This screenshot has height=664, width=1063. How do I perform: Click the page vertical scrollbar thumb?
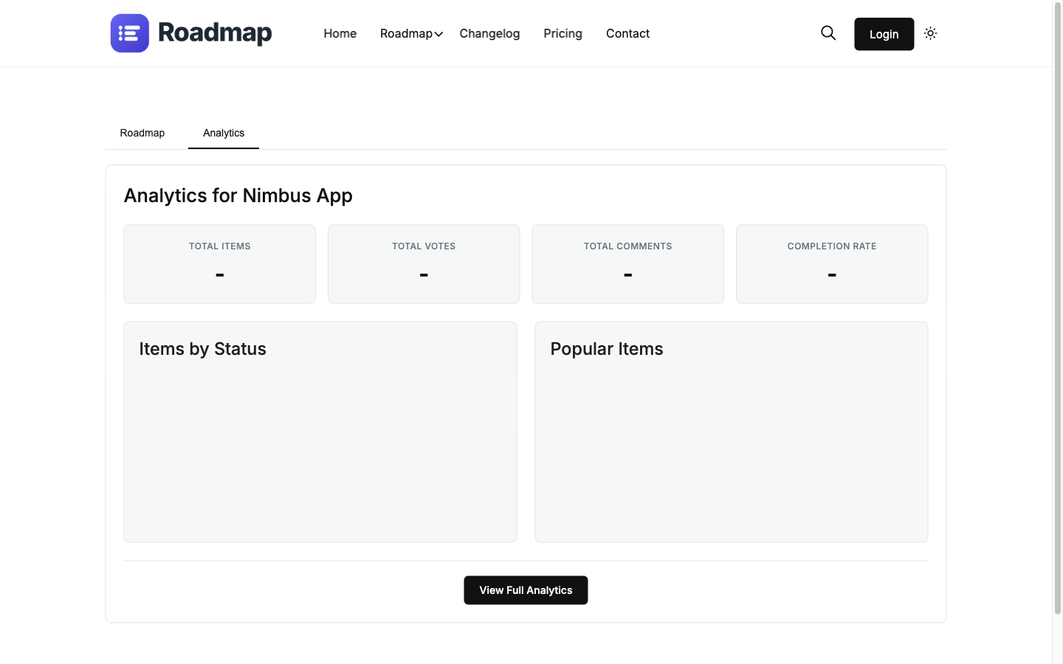pos(1057,308)
